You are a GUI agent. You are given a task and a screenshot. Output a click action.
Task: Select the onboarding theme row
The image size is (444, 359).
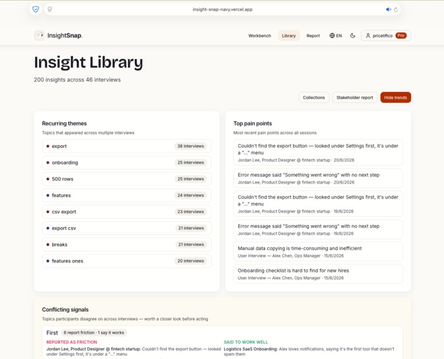point(127,163)
